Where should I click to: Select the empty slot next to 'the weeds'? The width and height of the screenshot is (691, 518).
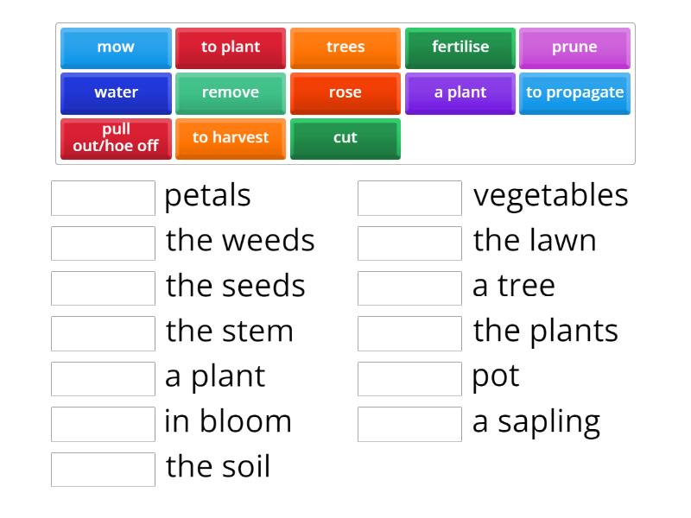(103, 243)
